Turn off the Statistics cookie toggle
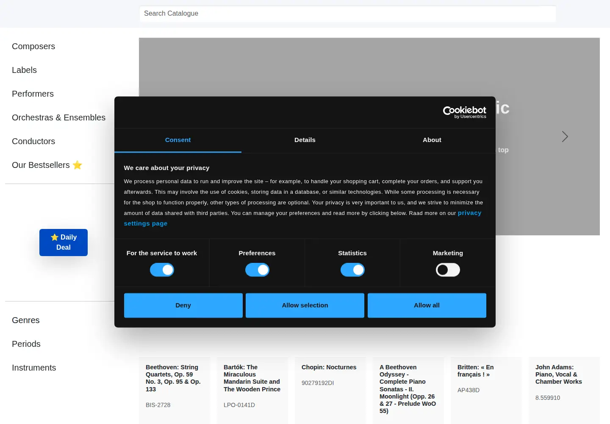 pos(352,270)
